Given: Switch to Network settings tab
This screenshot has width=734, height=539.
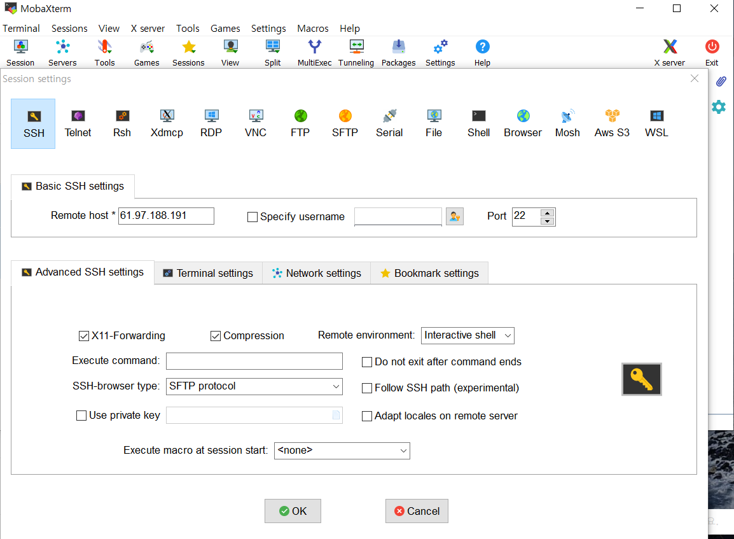Looking at the screenshot, I should click(x=317, y=273).
